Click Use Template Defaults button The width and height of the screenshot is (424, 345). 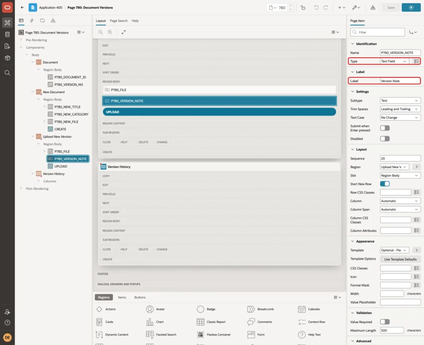400,259
